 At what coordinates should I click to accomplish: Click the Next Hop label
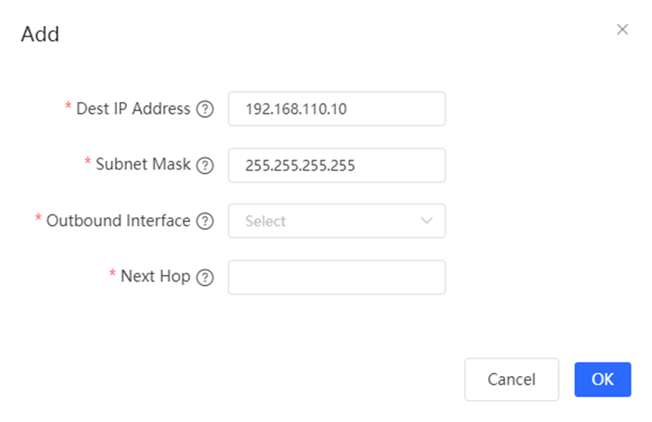coord(155,276)
